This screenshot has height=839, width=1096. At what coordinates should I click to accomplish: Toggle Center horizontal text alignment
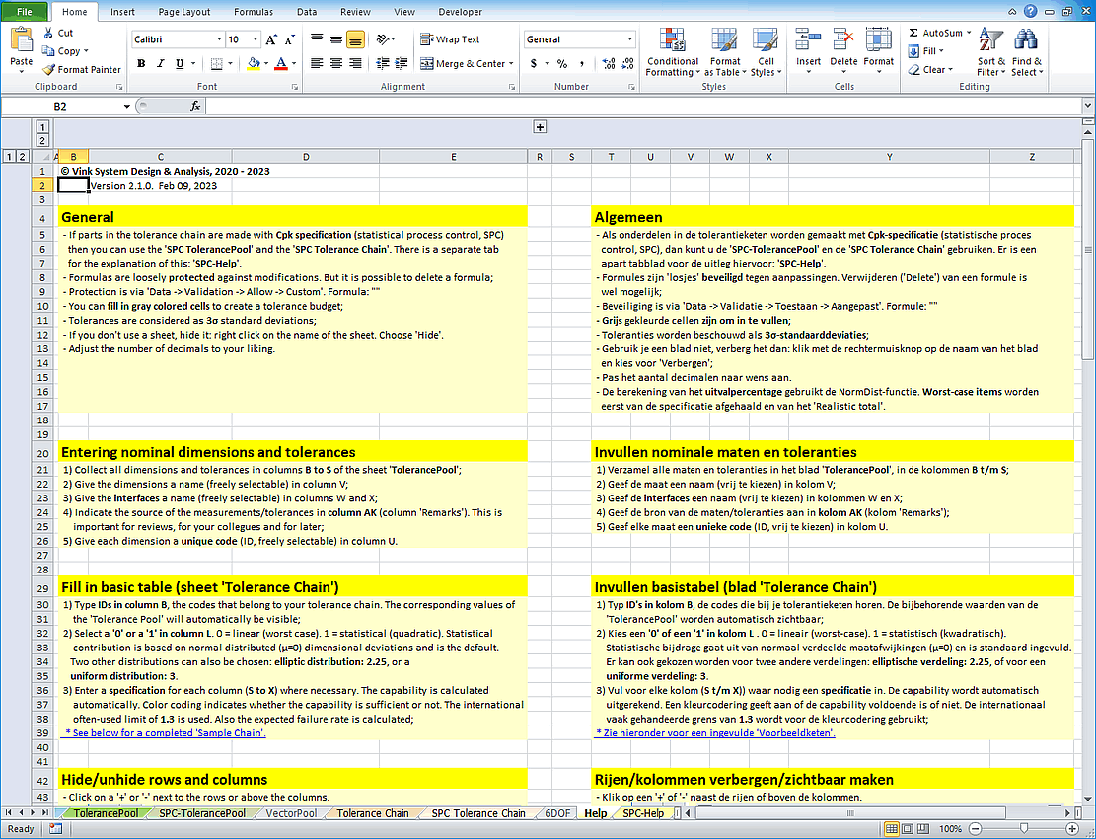[x=336, y=63]
